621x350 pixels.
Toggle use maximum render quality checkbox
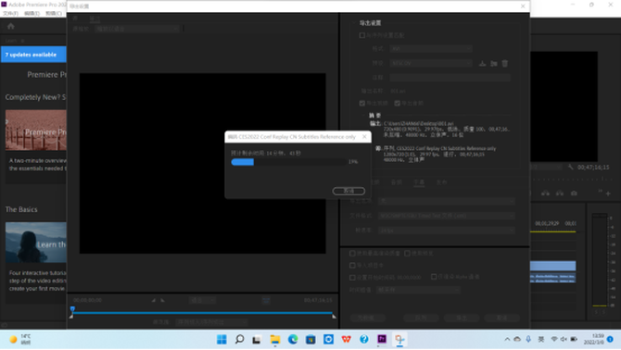click(x=352, y=253)
